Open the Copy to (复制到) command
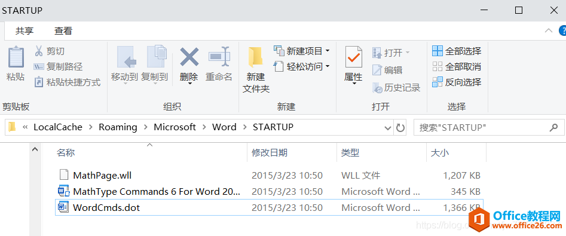566x236 pixels. 154,65
